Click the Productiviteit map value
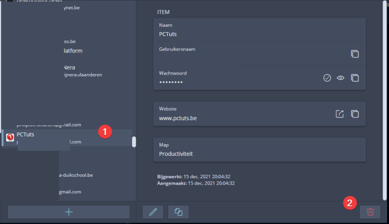389x224 pixels. [x=176, y=154]
